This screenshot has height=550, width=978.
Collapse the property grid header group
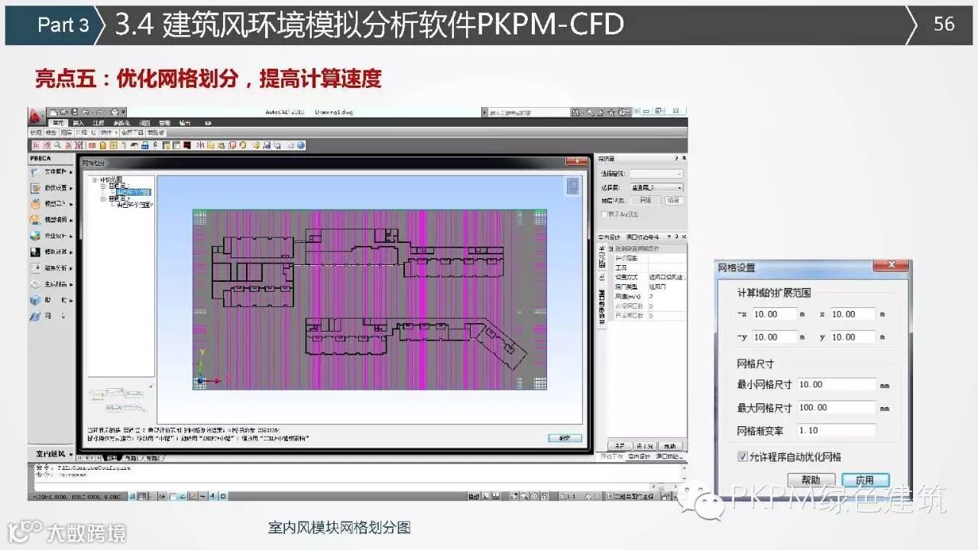click(610, 250)
